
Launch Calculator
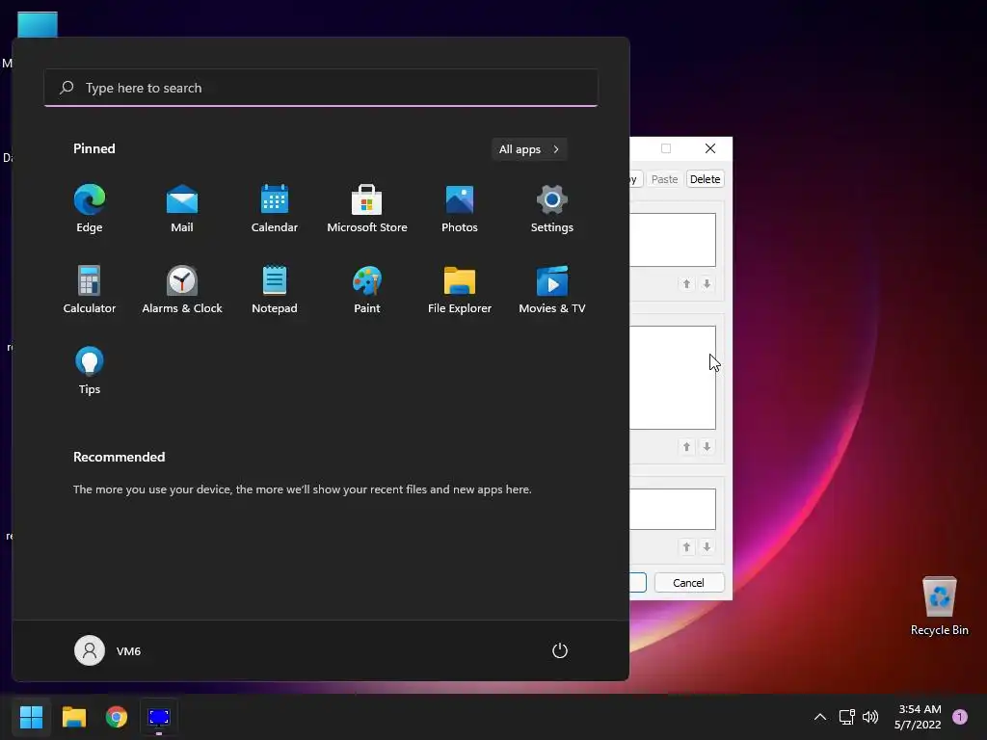tap(90, 289)
